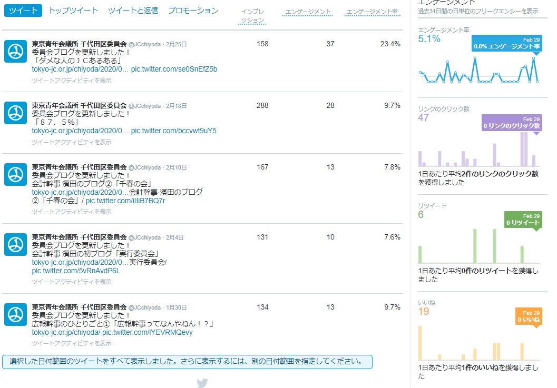Screen dimensions: 557x388
Task: Open the プロモーション tab
Action: point(193,11)
